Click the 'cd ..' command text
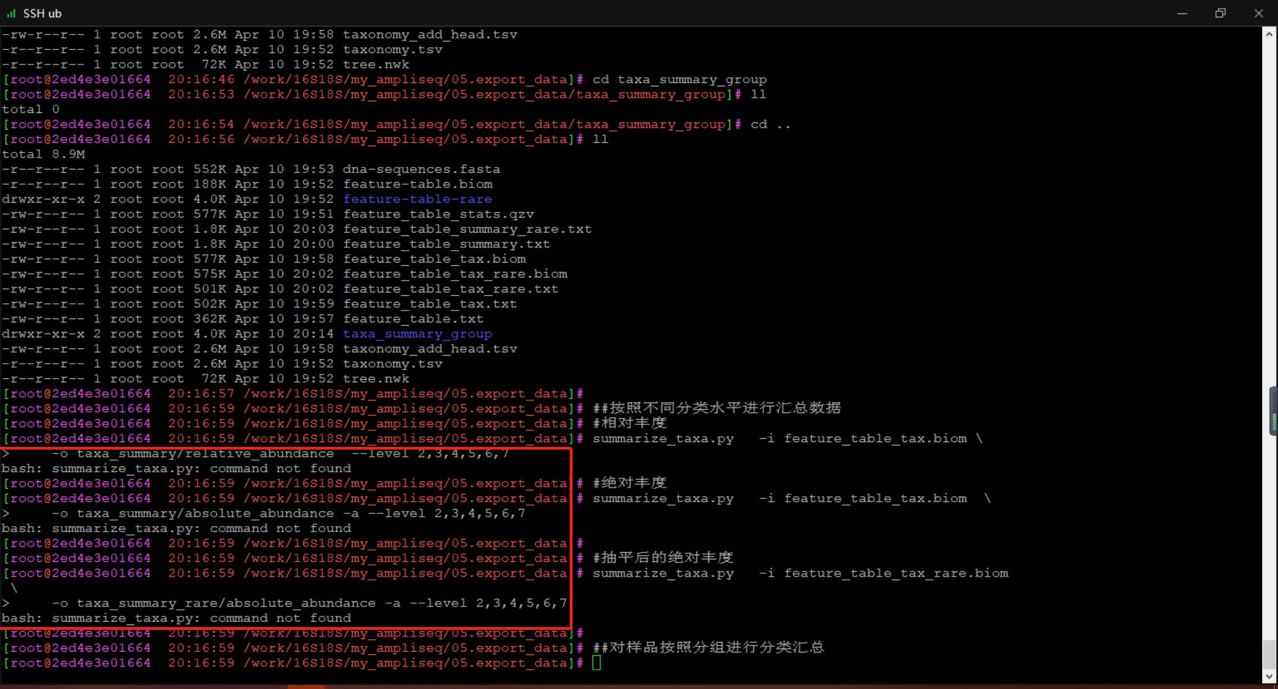1278x689 pixels. tap(771, 124)
